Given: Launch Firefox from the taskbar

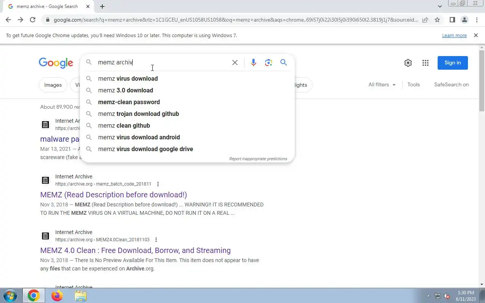Looking at the screenshot, I should coord(57,295).
